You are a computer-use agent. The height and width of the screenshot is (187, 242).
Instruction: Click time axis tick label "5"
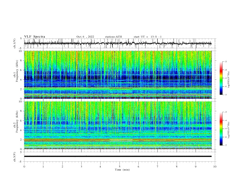[x=119, y=167]
